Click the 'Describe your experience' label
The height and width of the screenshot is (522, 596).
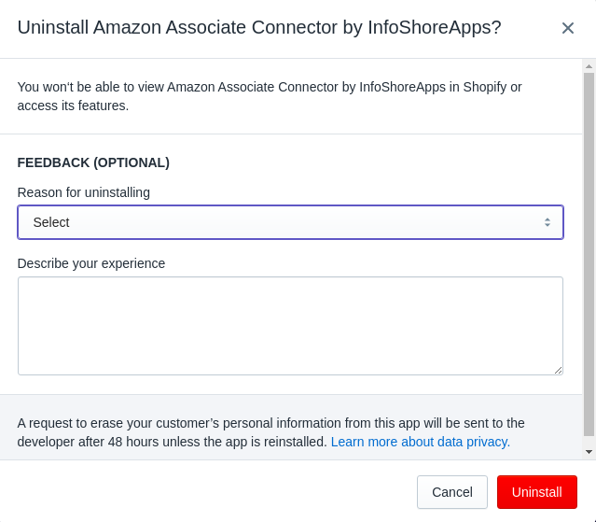[91, 263]
